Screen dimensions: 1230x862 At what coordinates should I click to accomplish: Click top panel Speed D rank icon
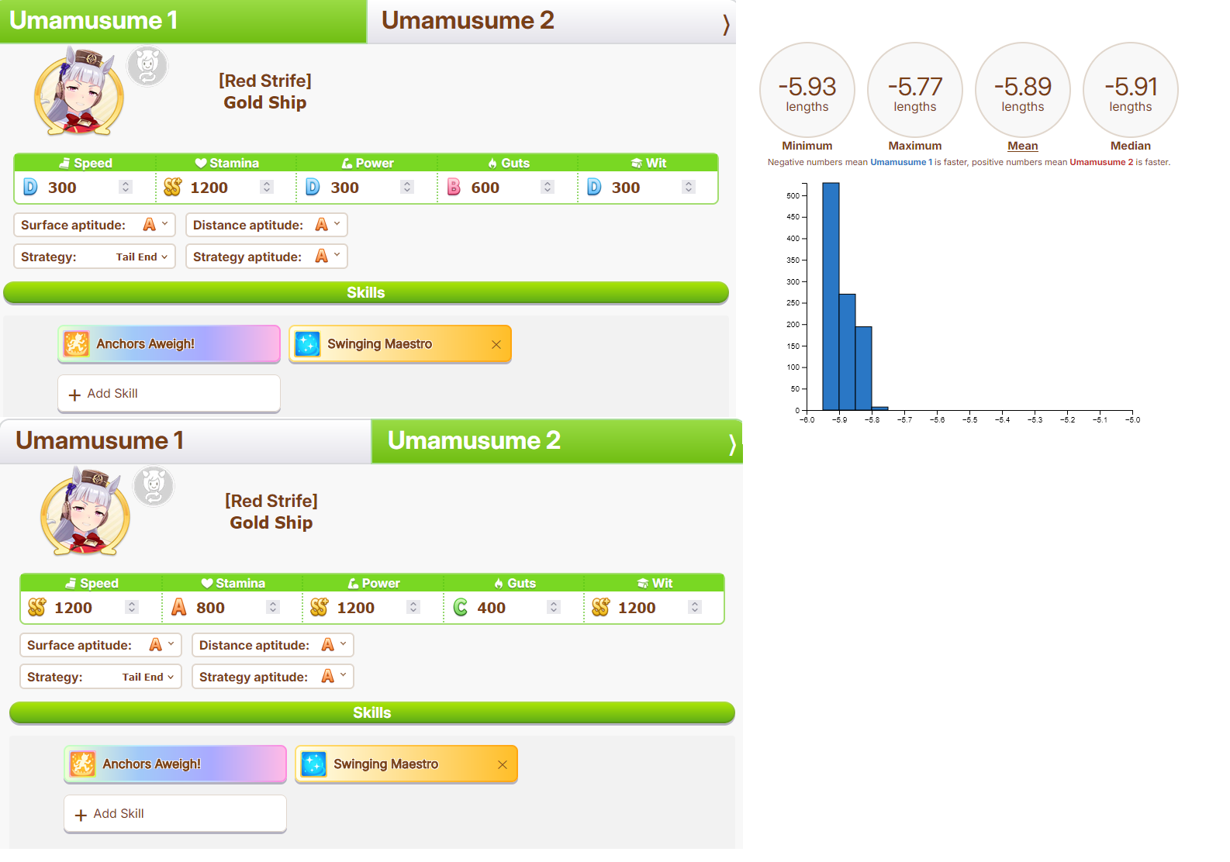point(30,187)
